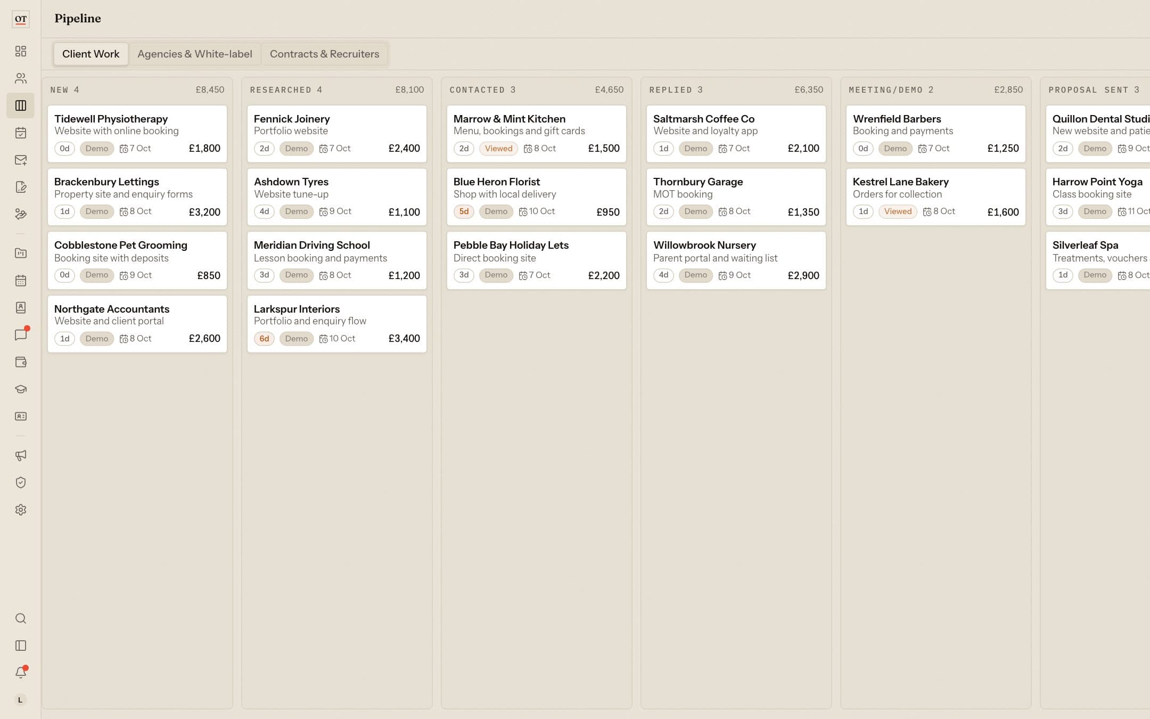Select the Thornbury Garage title
1150x719 pixels.
click(698, 182)
